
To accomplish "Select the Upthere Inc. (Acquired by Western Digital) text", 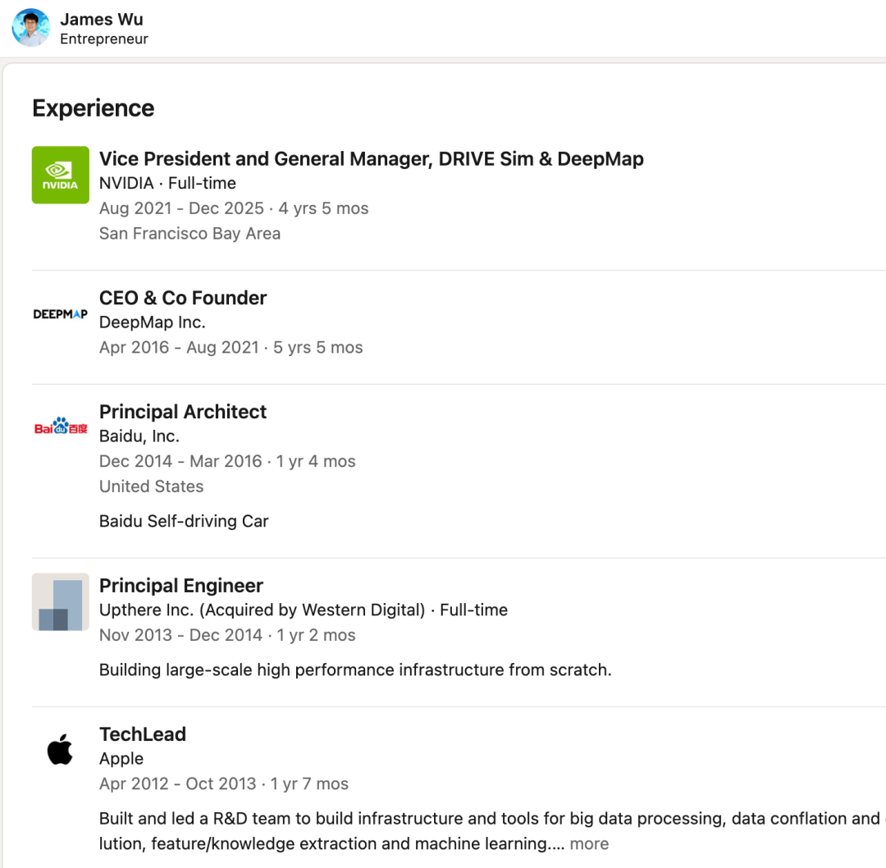I will [x=262, y=610].
